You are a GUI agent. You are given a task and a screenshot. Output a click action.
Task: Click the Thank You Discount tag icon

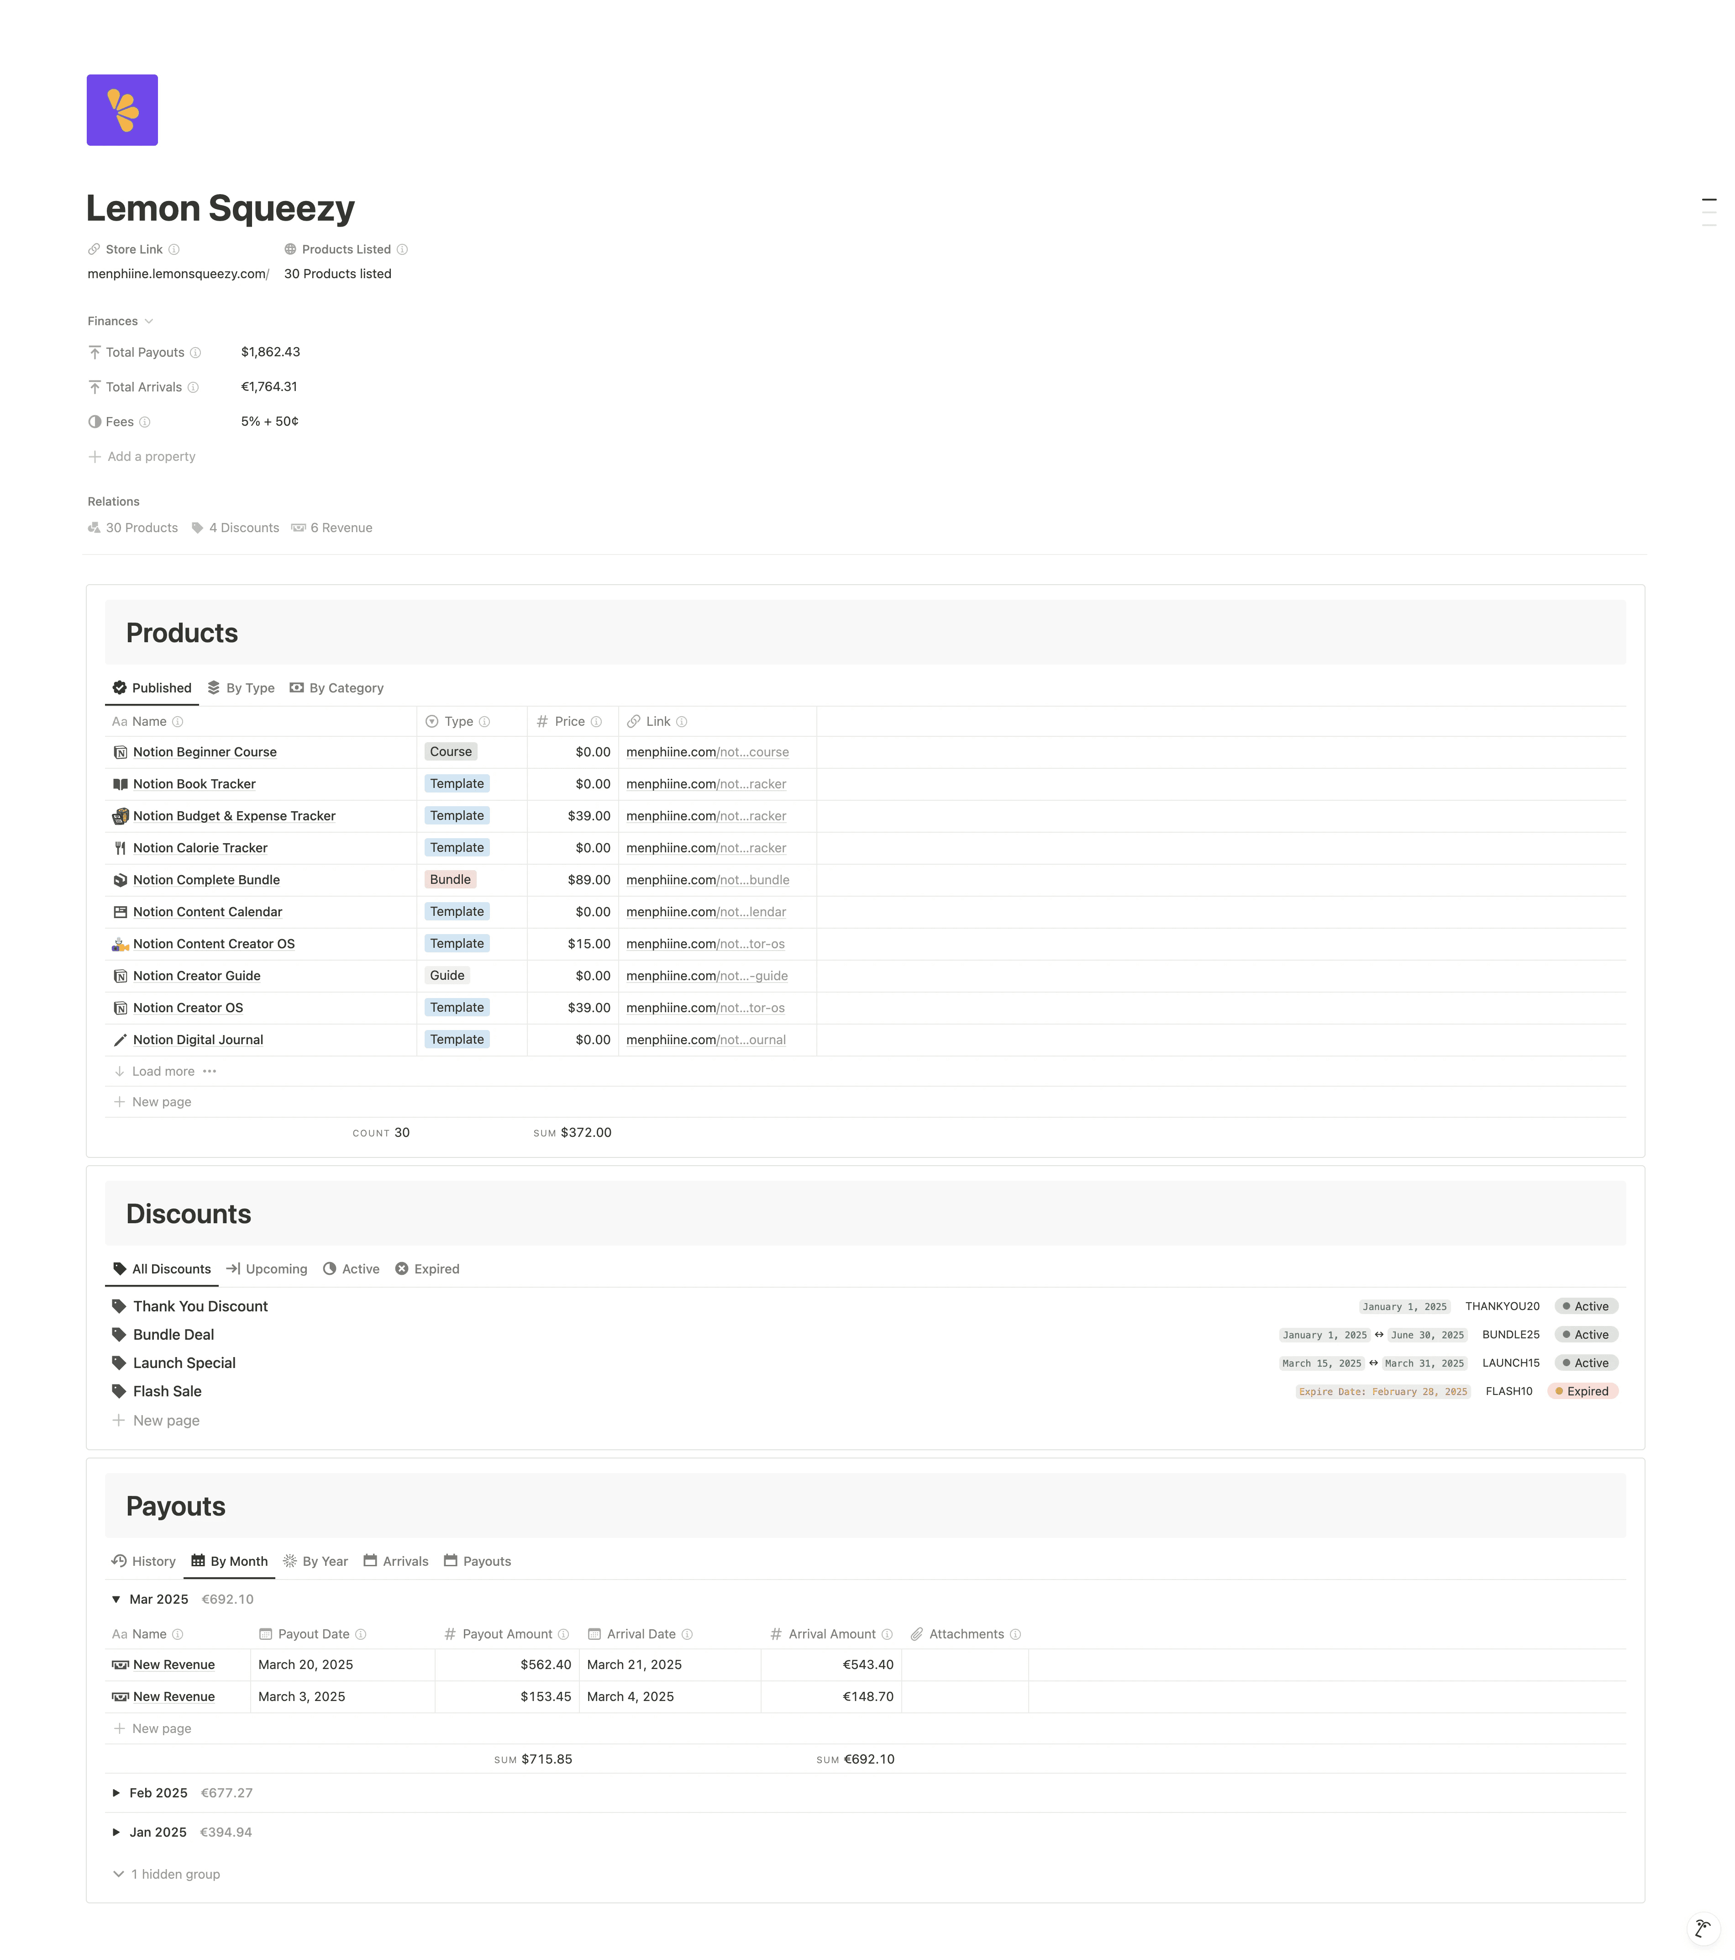(x=120, y=1306)
